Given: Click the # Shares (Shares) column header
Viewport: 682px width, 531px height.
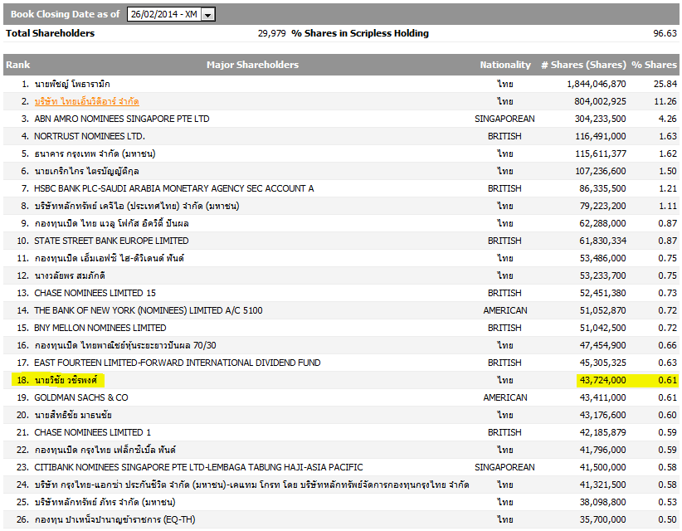Looking at the screenshot, I should [x=582, y=65].
